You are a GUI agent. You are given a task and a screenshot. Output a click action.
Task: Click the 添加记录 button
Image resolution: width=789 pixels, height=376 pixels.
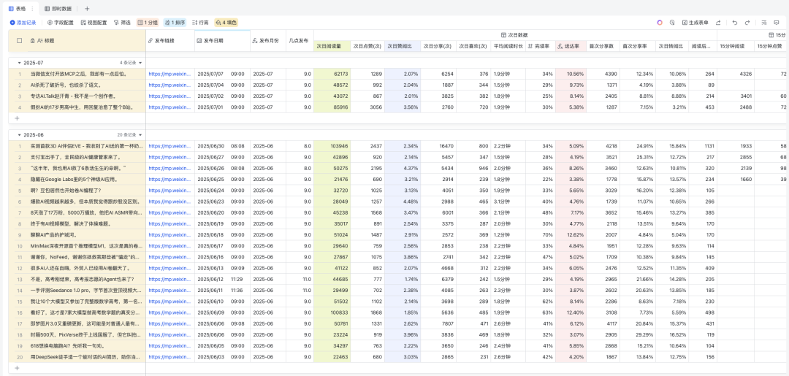pyautogui.click(x=23, y=23)
